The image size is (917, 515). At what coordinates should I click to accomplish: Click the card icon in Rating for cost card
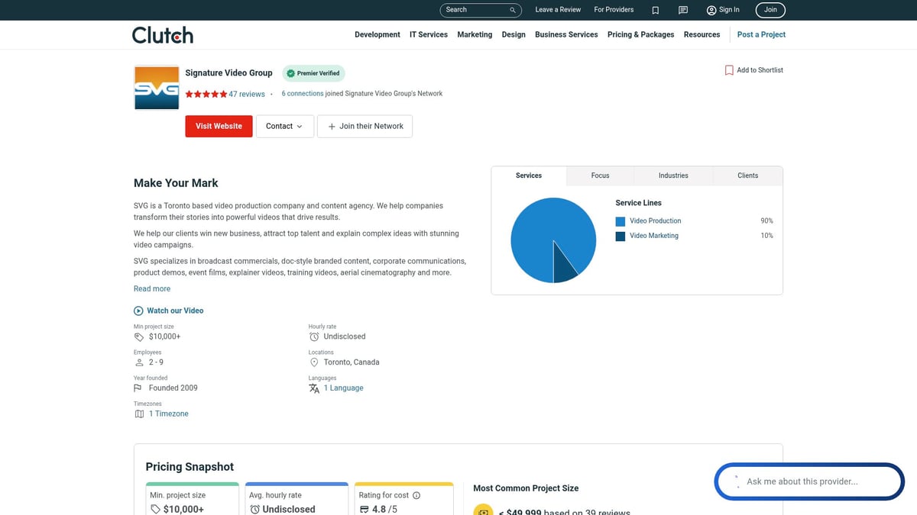(365, 509)
